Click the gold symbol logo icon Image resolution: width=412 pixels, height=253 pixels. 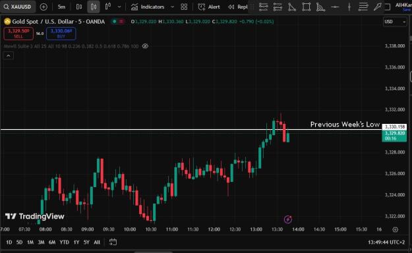[7, 21]
